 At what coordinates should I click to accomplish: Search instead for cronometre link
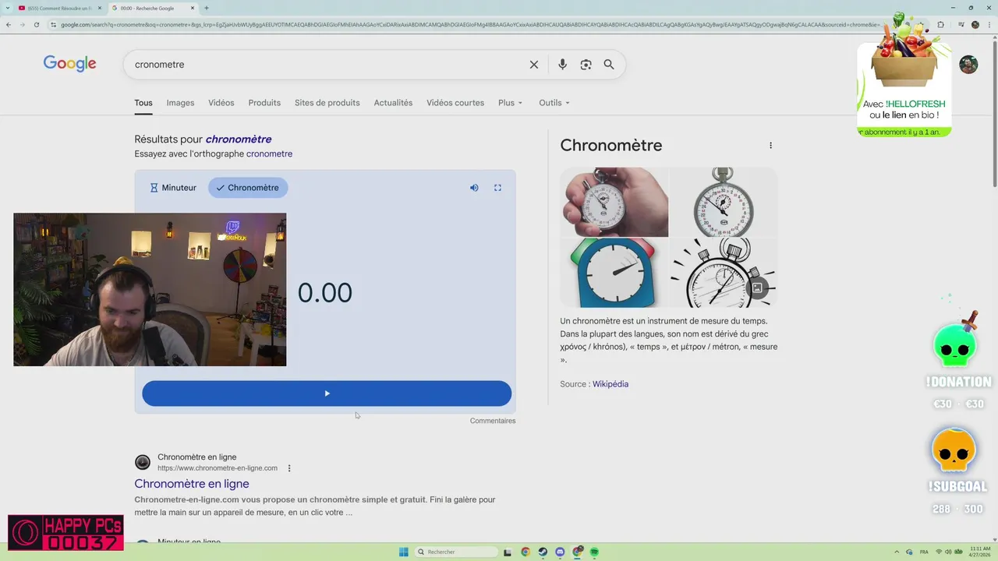[269, 154]
